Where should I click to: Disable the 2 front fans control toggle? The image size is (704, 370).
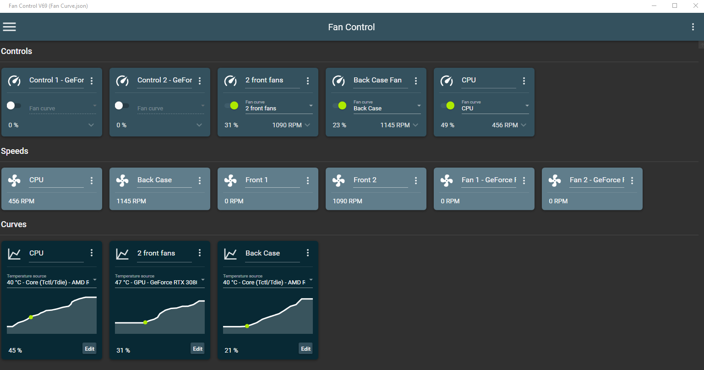pos(231,106)
